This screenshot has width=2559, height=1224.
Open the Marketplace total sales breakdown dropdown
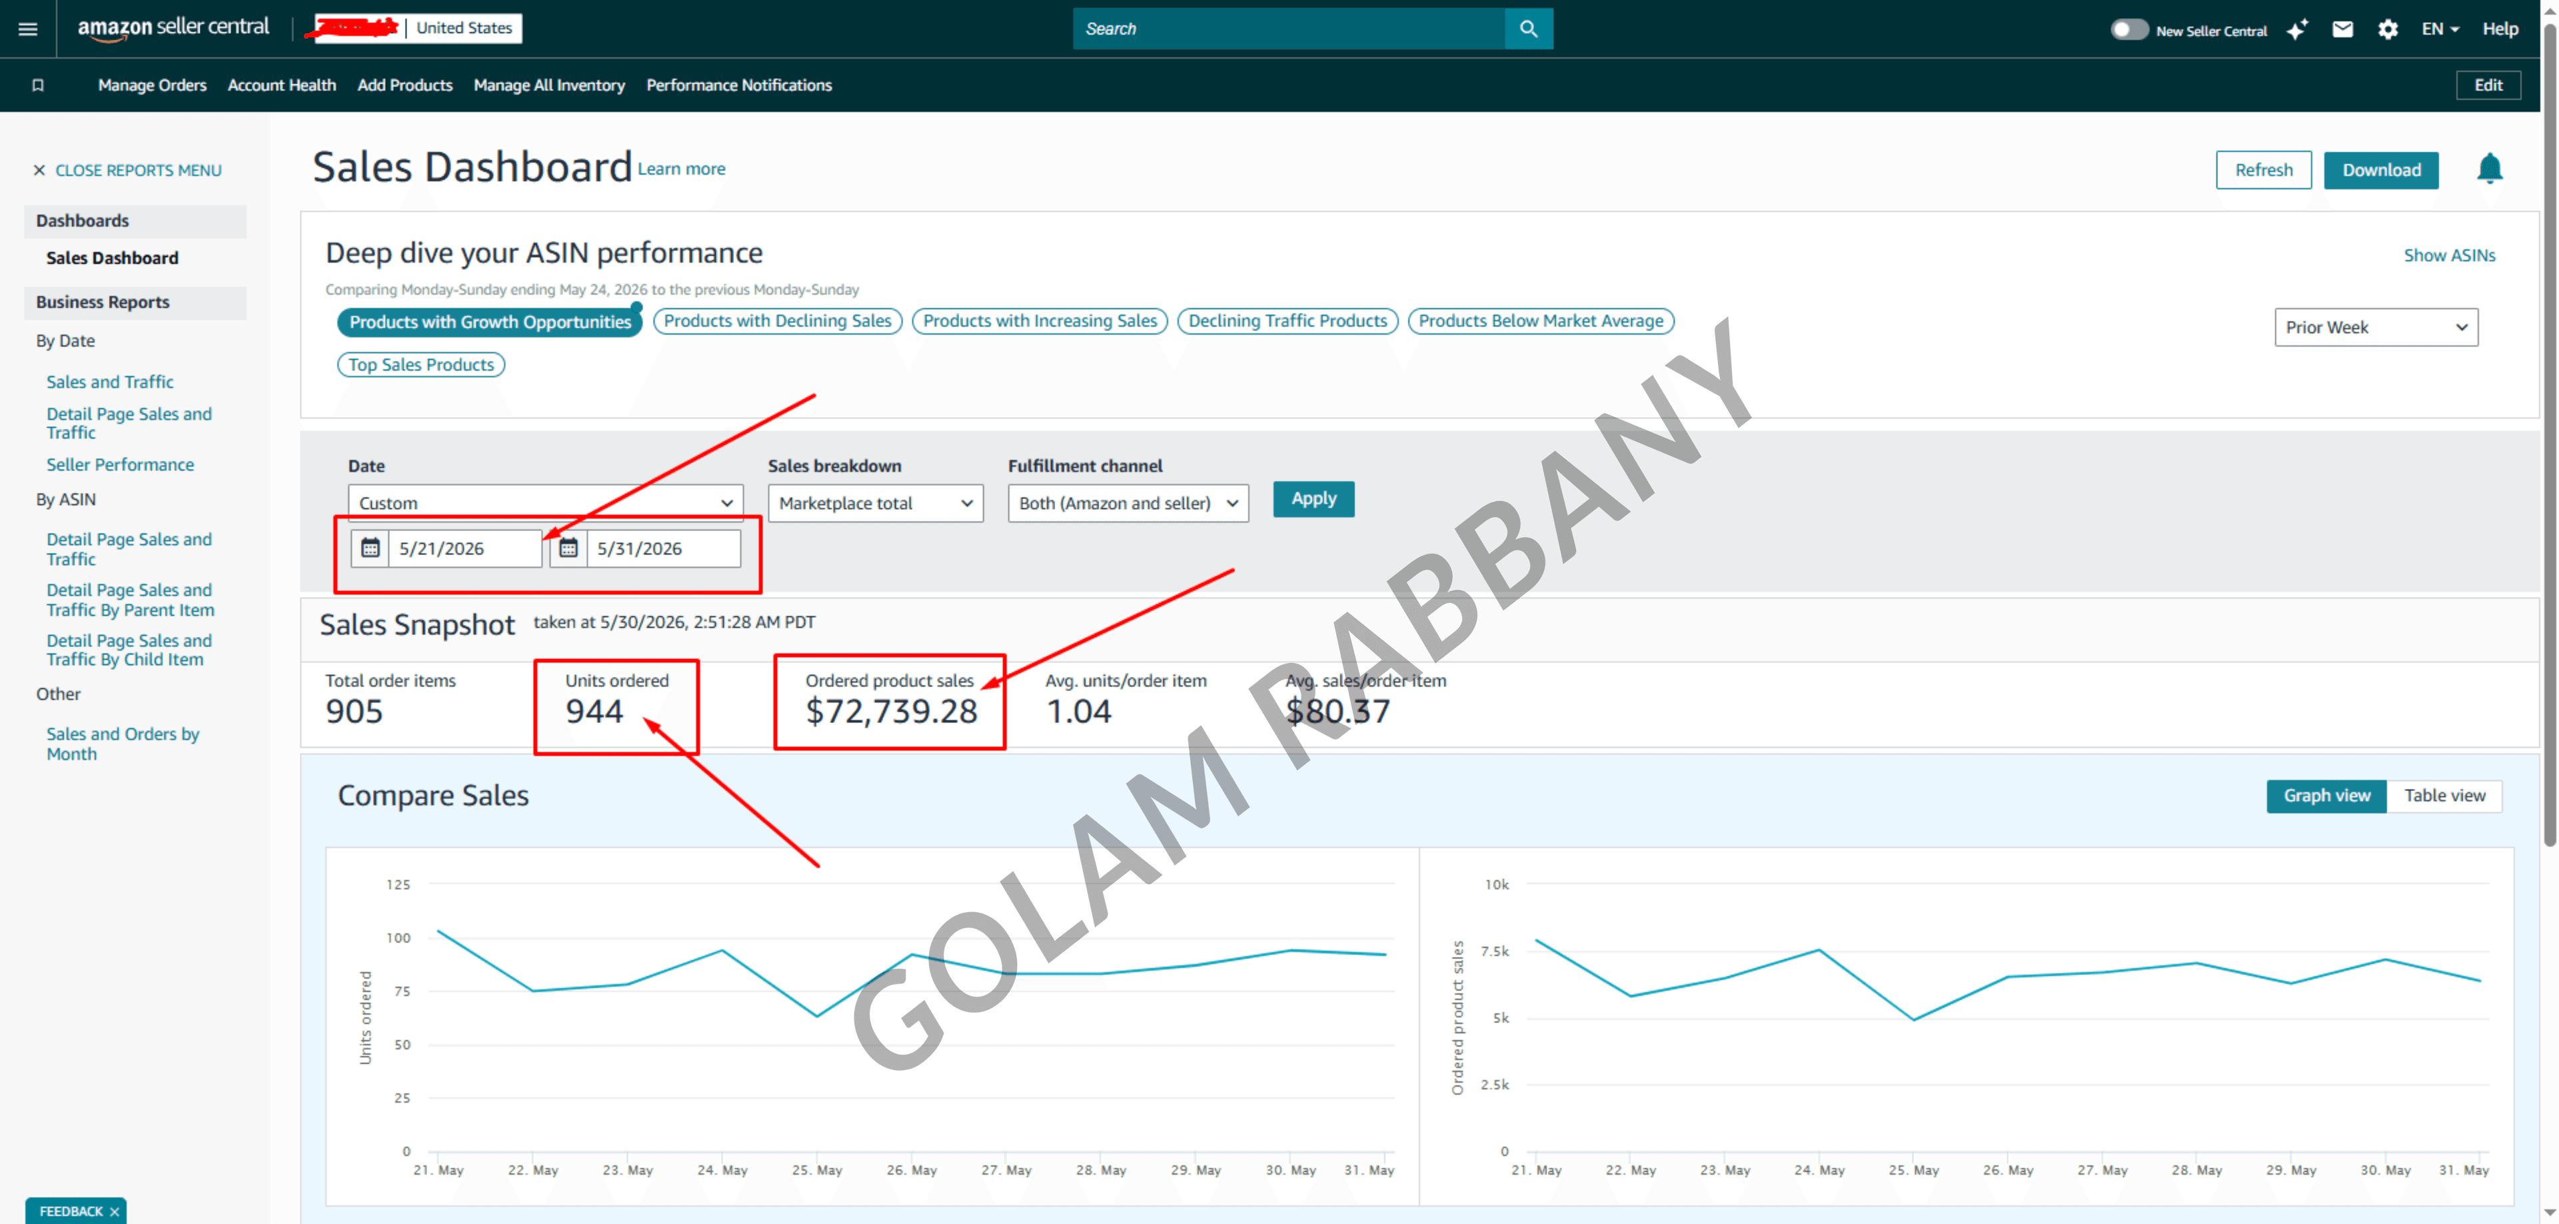pyautogui.click(x=875, y=502)
